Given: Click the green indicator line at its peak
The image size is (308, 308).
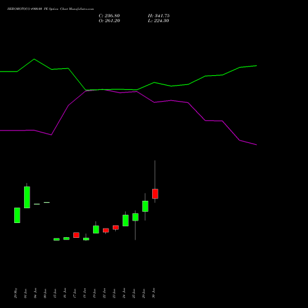Looking at the screenshot, I should click(x=34, y=59).
